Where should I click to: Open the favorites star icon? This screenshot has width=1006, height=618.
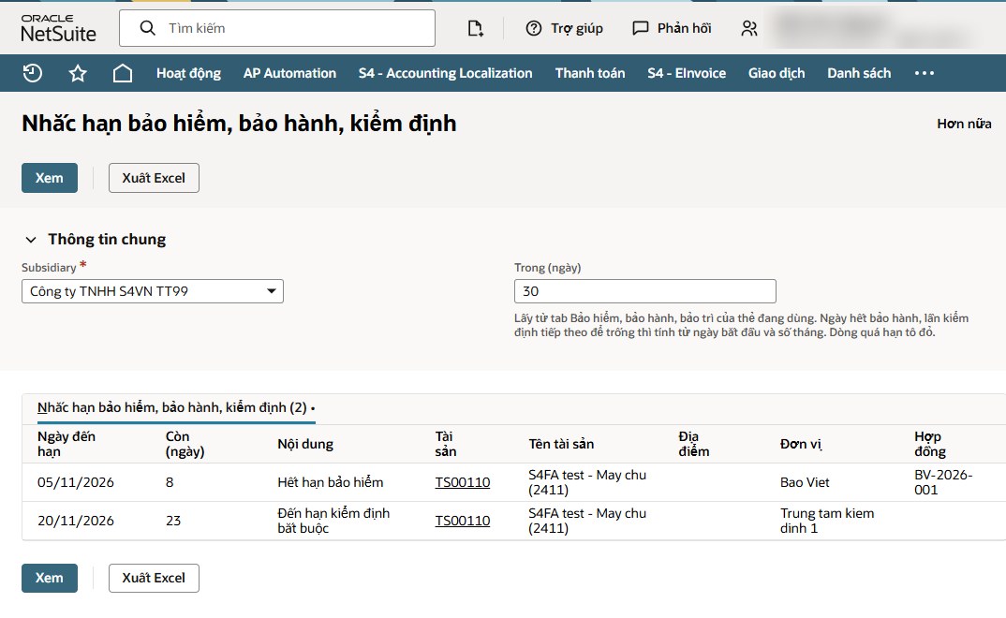78,73
